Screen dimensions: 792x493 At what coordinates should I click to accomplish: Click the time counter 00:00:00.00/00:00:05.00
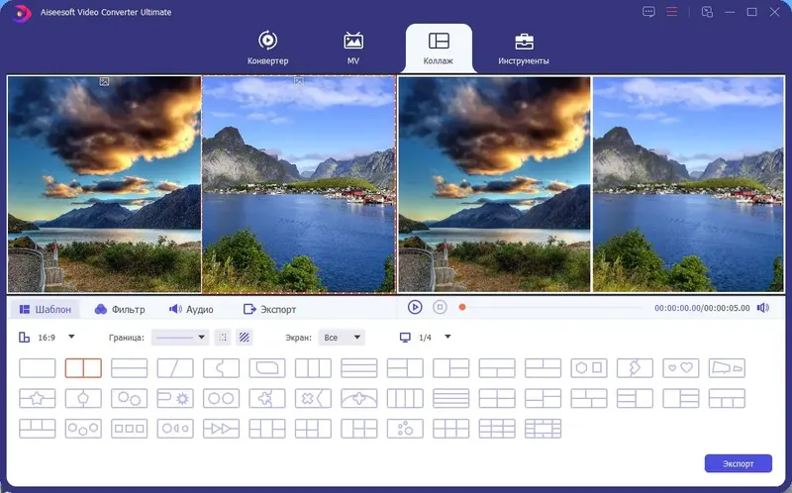pos(702,308)
